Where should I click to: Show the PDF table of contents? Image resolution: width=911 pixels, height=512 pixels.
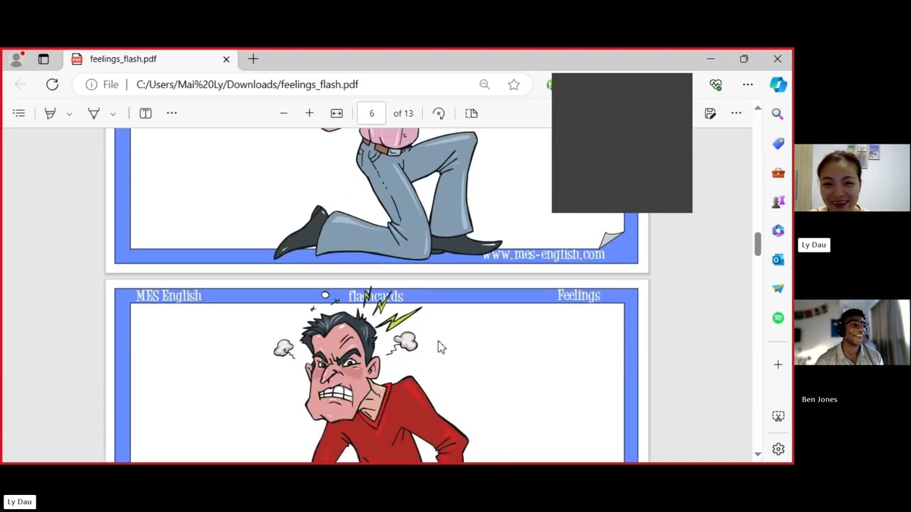coord(19,113)
